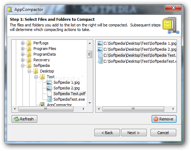This screenshot has height=151, width=191.
Task: Select the Desktop folder label
Action: pos(47,71)
